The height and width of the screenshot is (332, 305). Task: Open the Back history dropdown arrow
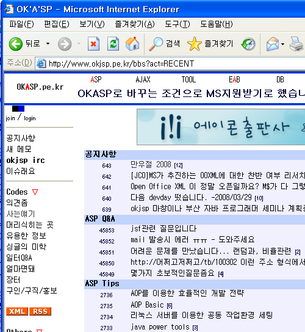click(x=48, y=44)
